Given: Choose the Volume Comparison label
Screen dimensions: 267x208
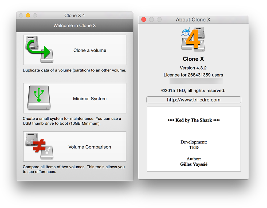Looking at the screenshot, I should coord(90,147).
